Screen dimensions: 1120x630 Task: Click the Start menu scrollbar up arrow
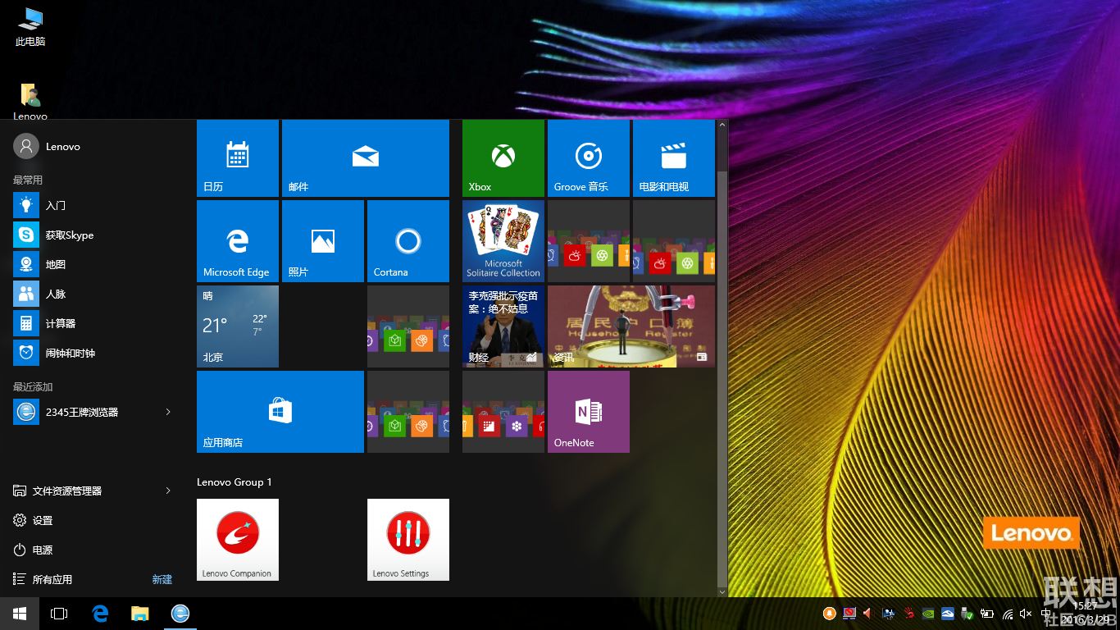(722, 126)
